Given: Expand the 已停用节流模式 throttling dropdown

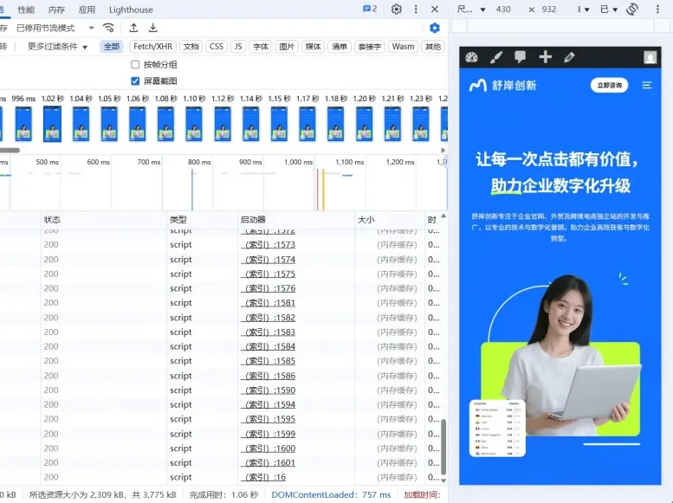Looking at the screenshot, I should pyautogui.click(x=57, y=28).
